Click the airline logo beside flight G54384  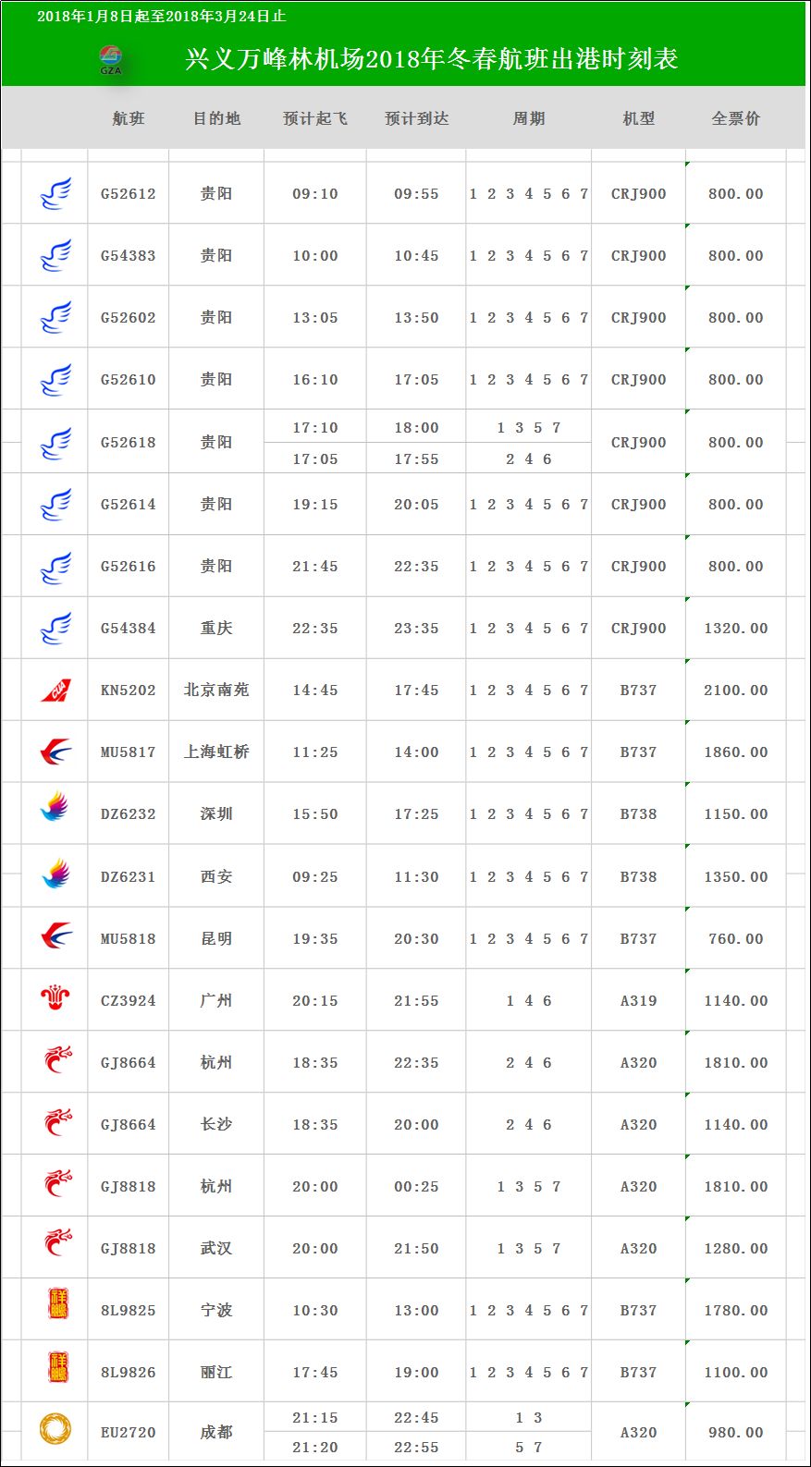[x=55, y=629]
